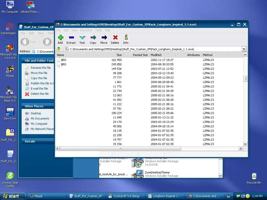The width and height of the screenshot is (267, 200).
Task: Choose the Move toolbar icon in 7-Zip
Action: [104, 40]
